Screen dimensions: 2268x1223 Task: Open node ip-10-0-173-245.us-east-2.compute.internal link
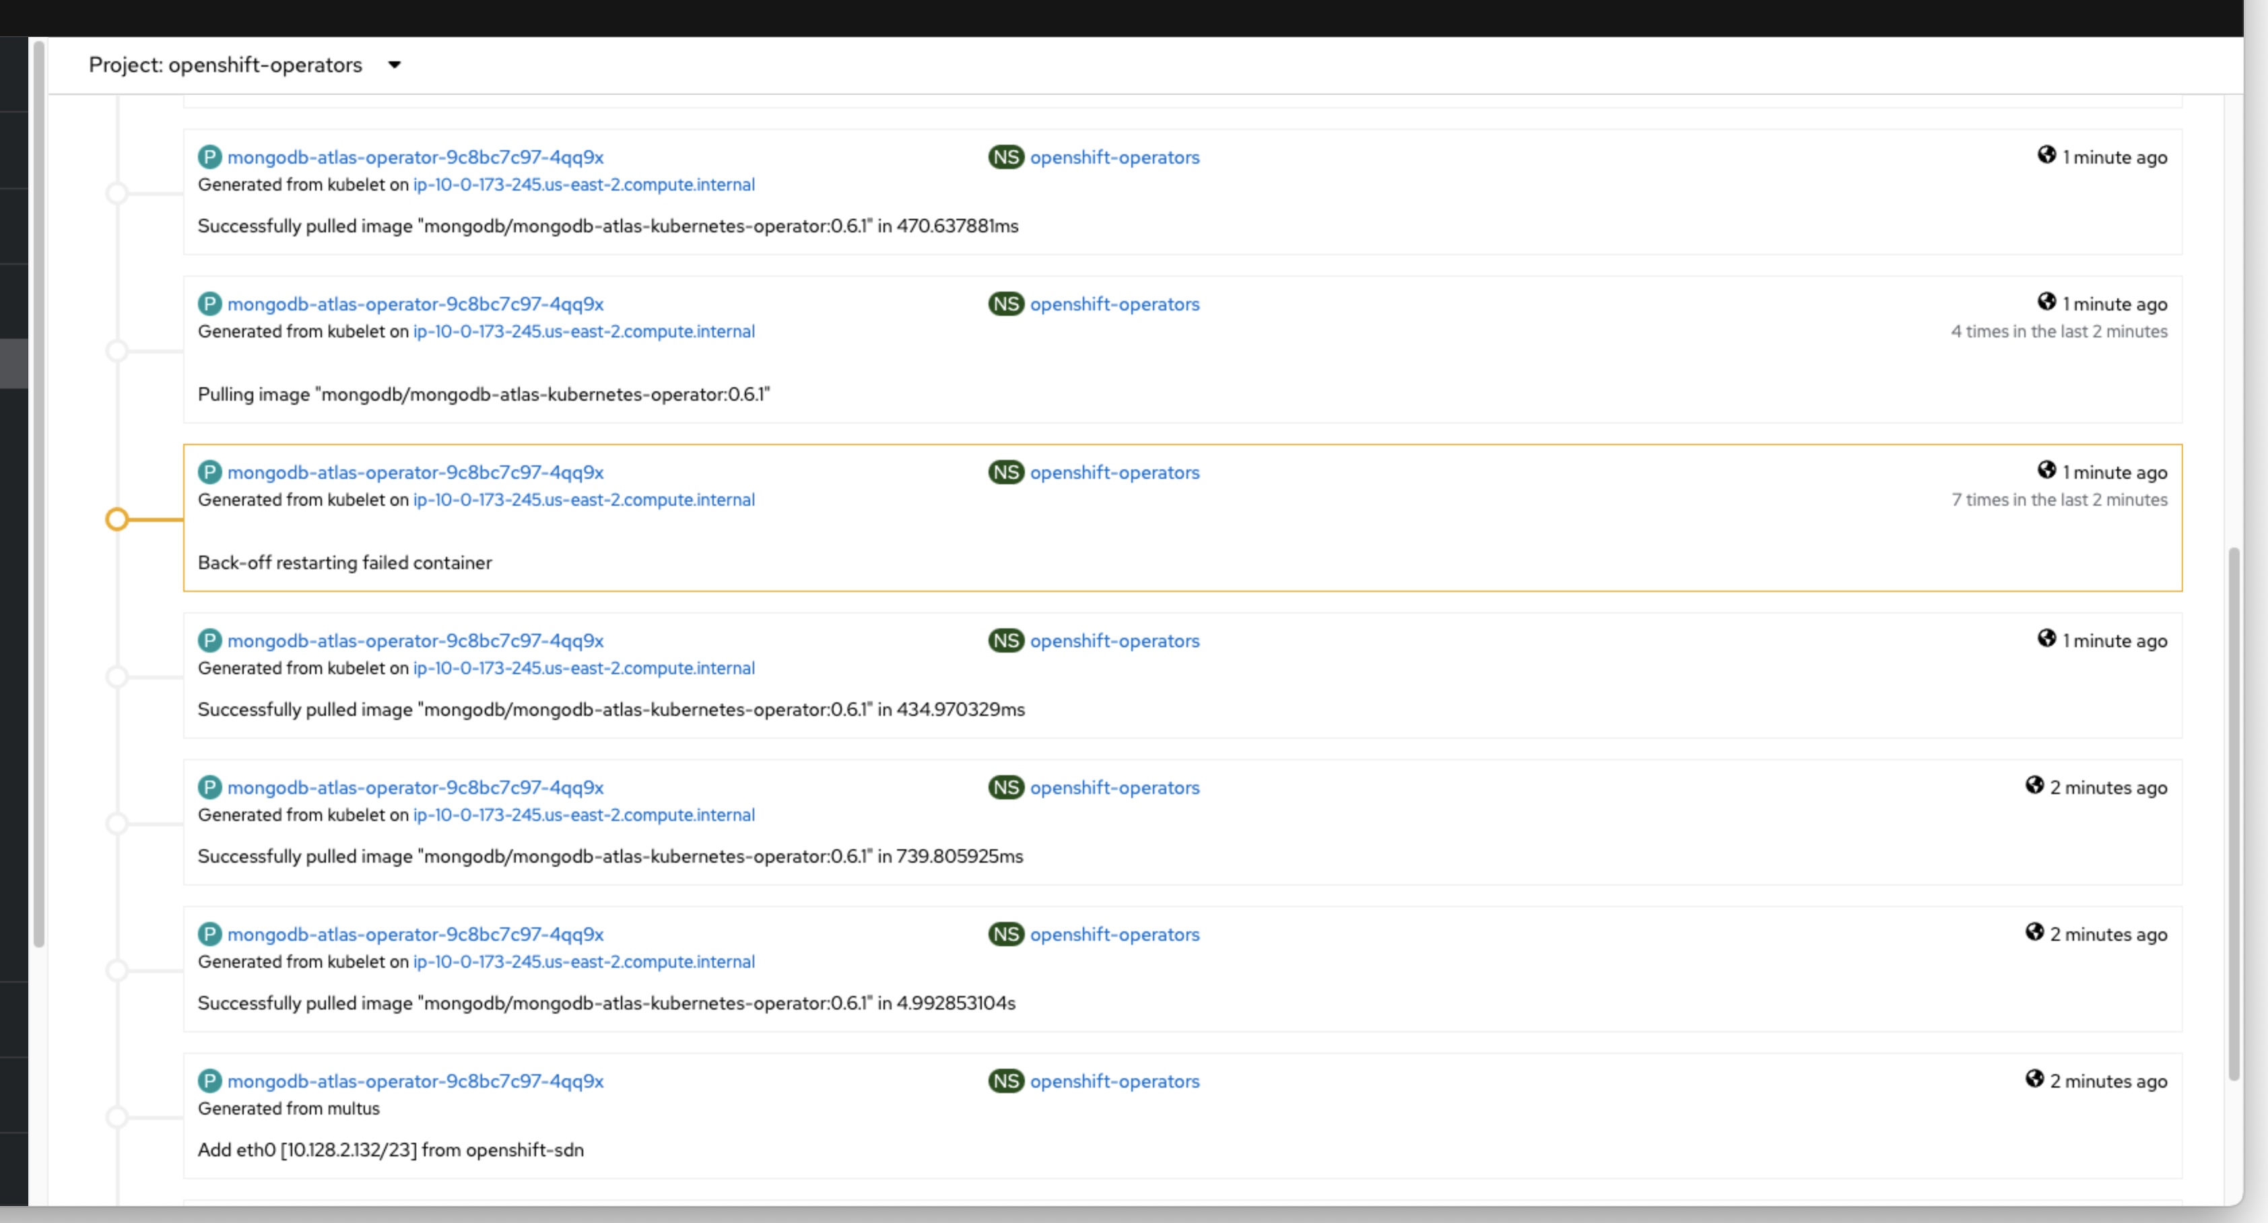pyautogui.click(x=584, y=184)
